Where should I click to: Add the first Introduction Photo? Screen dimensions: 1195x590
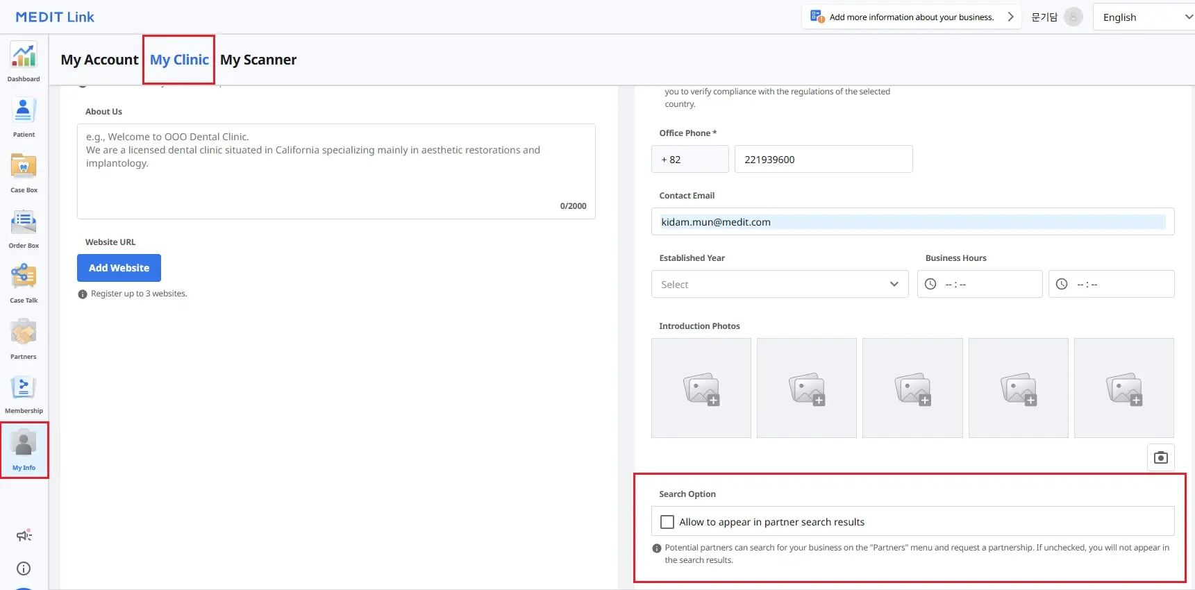tap(701, 388)
